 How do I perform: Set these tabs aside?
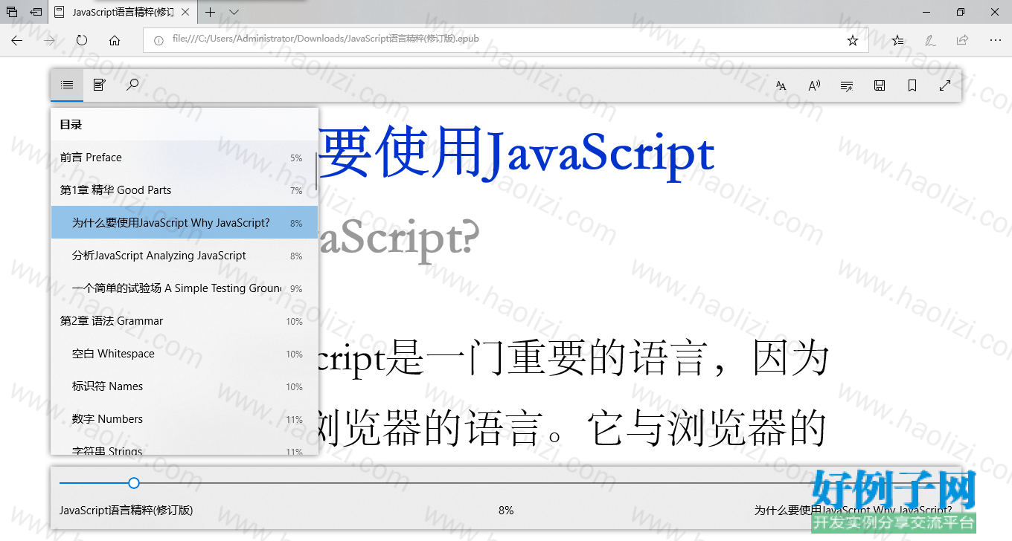[36, 12]
